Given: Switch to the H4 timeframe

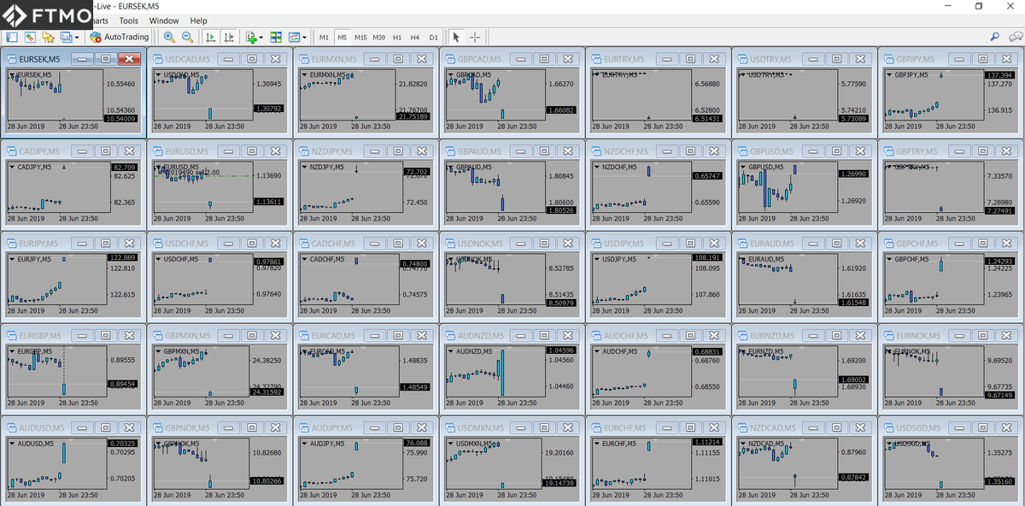Looking at the screenshot, I should coord(415,38).
